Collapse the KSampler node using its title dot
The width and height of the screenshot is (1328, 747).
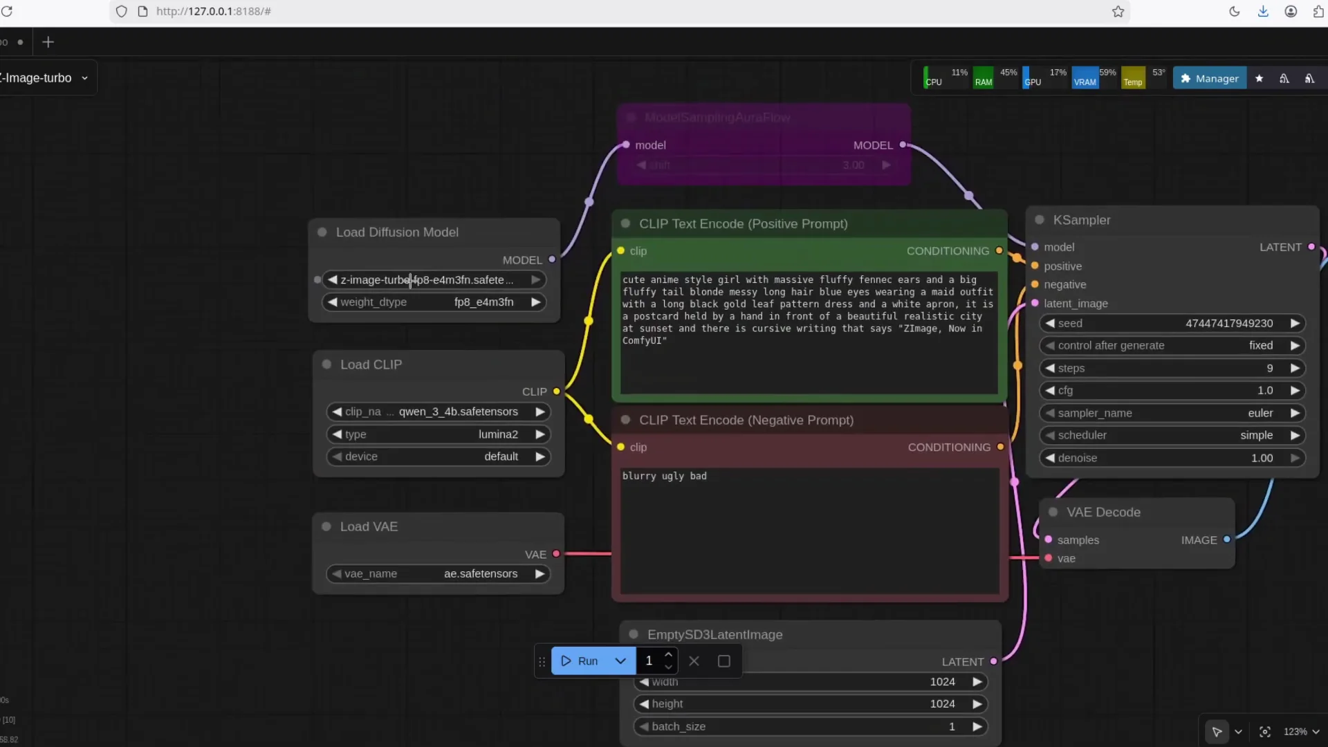1040,219
